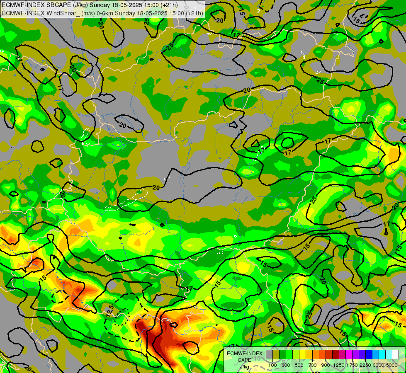The height and width of the screenshot is (373, 406).
Task: Pick the dark red legend swatch
Action: point(335,355)
